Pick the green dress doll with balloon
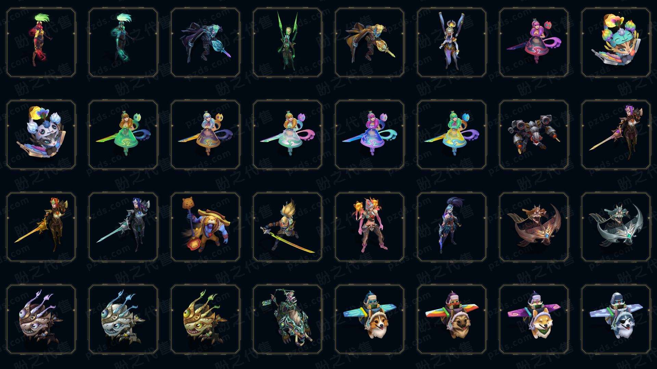 tap(123, 135)
